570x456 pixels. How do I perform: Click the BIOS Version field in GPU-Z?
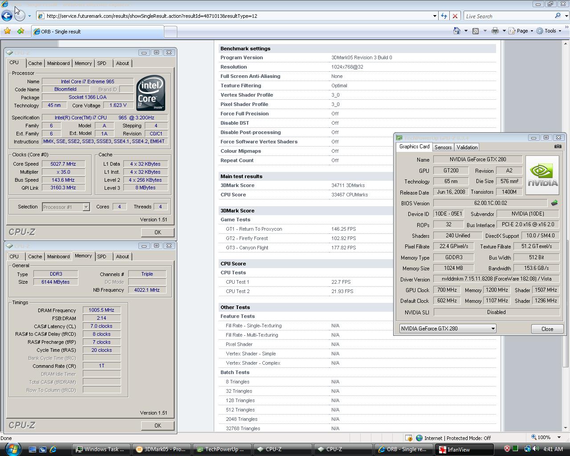point(491,203)
